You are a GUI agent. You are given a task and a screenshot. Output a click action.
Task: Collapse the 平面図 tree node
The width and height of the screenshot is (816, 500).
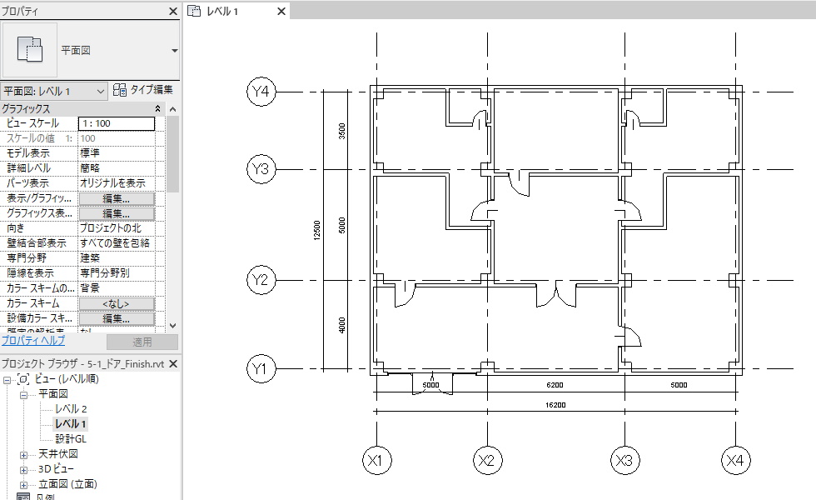tap(23, 395)
